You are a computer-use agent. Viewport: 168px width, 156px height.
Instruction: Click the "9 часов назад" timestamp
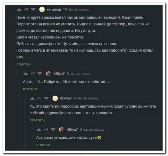click(x=78, y=74)
